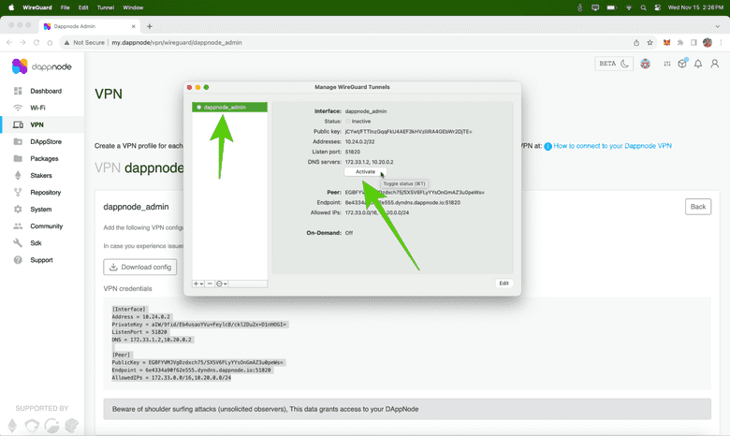730x436 pixels.
Task: Open the notifications bell icon
Action: click(x=698, y=64)
